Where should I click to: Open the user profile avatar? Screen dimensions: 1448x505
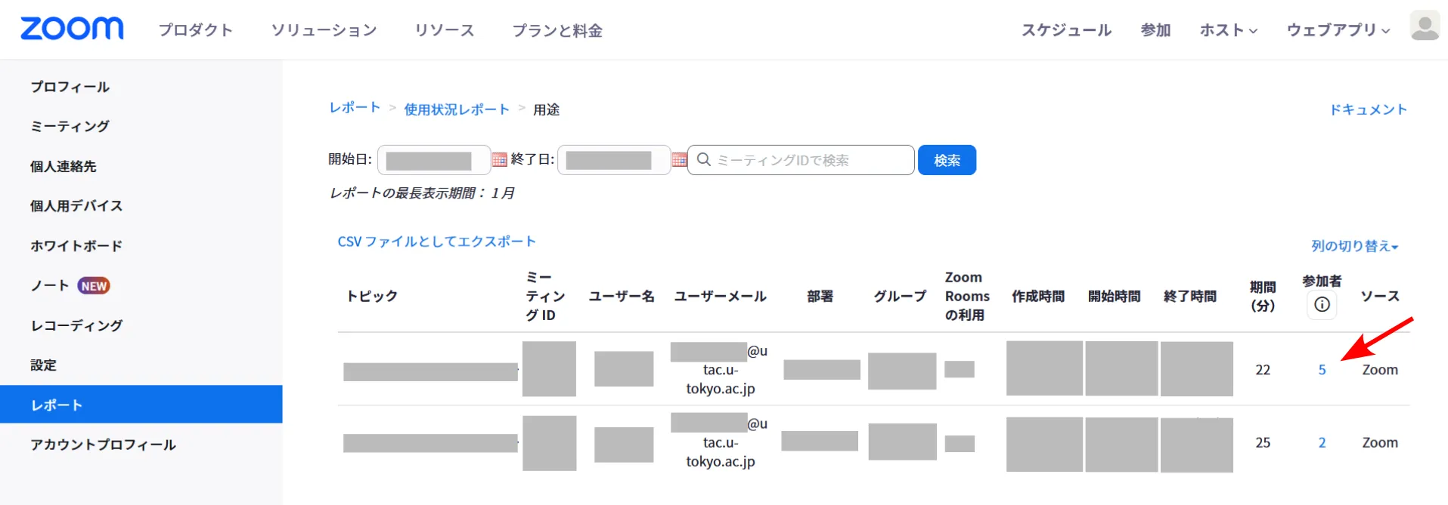1425,26
